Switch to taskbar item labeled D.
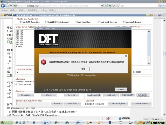Viewport: 166px width, 125px height. click(x=111, y=123)
